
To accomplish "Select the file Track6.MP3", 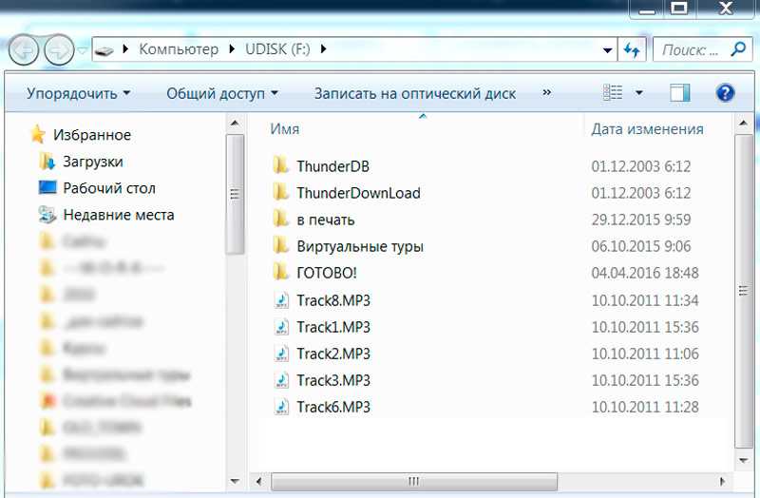I will coord(333,408).
